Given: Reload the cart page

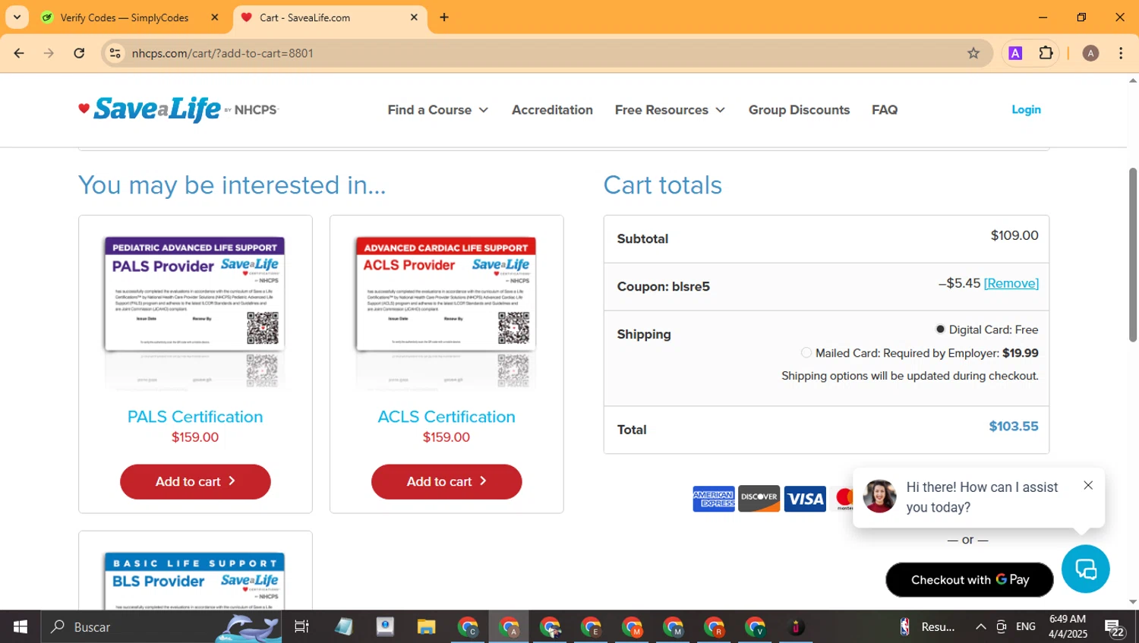Looking at the screenshot, I should tap(79, 53).
